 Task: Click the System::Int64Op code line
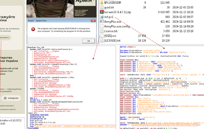click(x=37, y=89)
